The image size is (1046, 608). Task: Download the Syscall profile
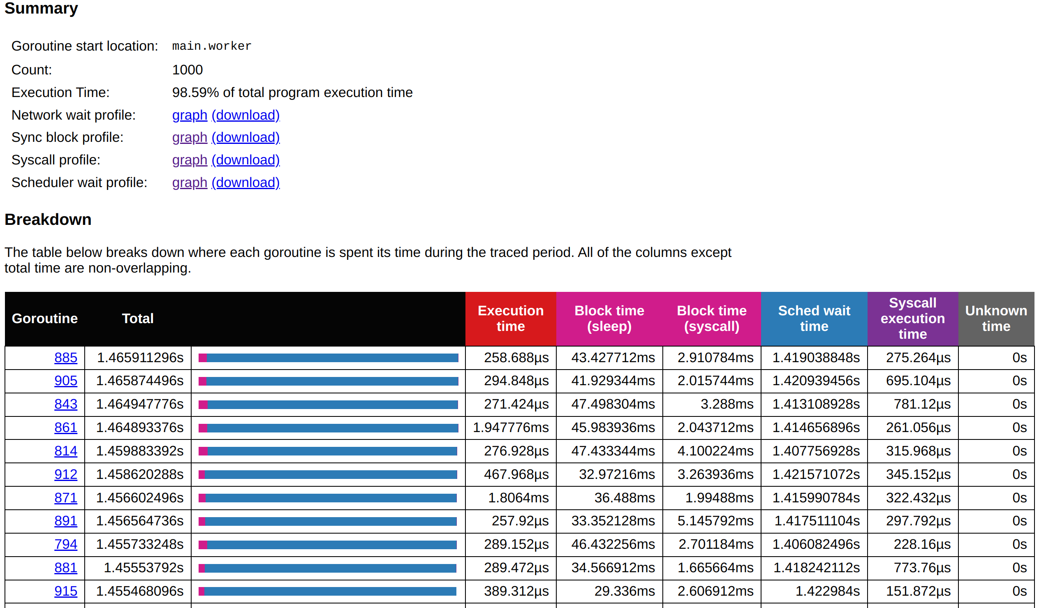245,160
